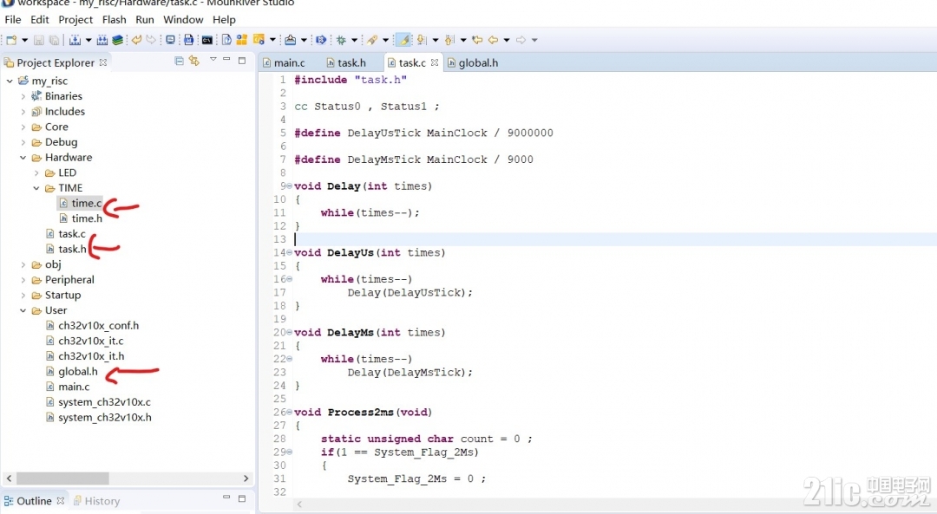Click the open-type tray icon
The height and width of the screenshot is (514, 937).
point(290,40)
